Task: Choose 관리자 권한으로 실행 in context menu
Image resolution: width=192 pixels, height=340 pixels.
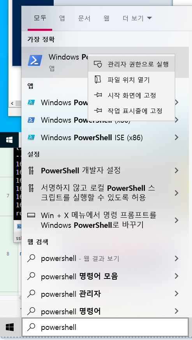Action: (x=132, y=64)
